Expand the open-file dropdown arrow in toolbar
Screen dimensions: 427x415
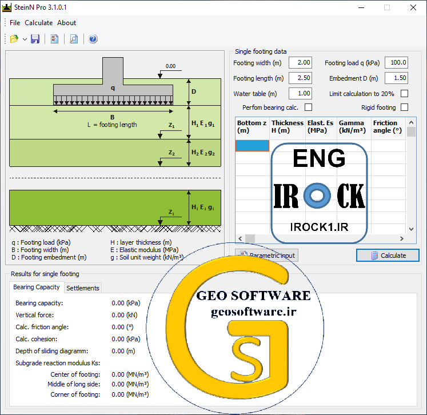pos(25,39)
